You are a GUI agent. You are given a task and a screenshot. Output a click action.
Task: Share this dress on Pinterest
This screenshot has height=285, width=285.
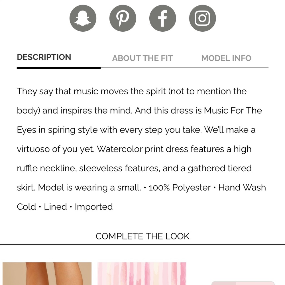123,18
